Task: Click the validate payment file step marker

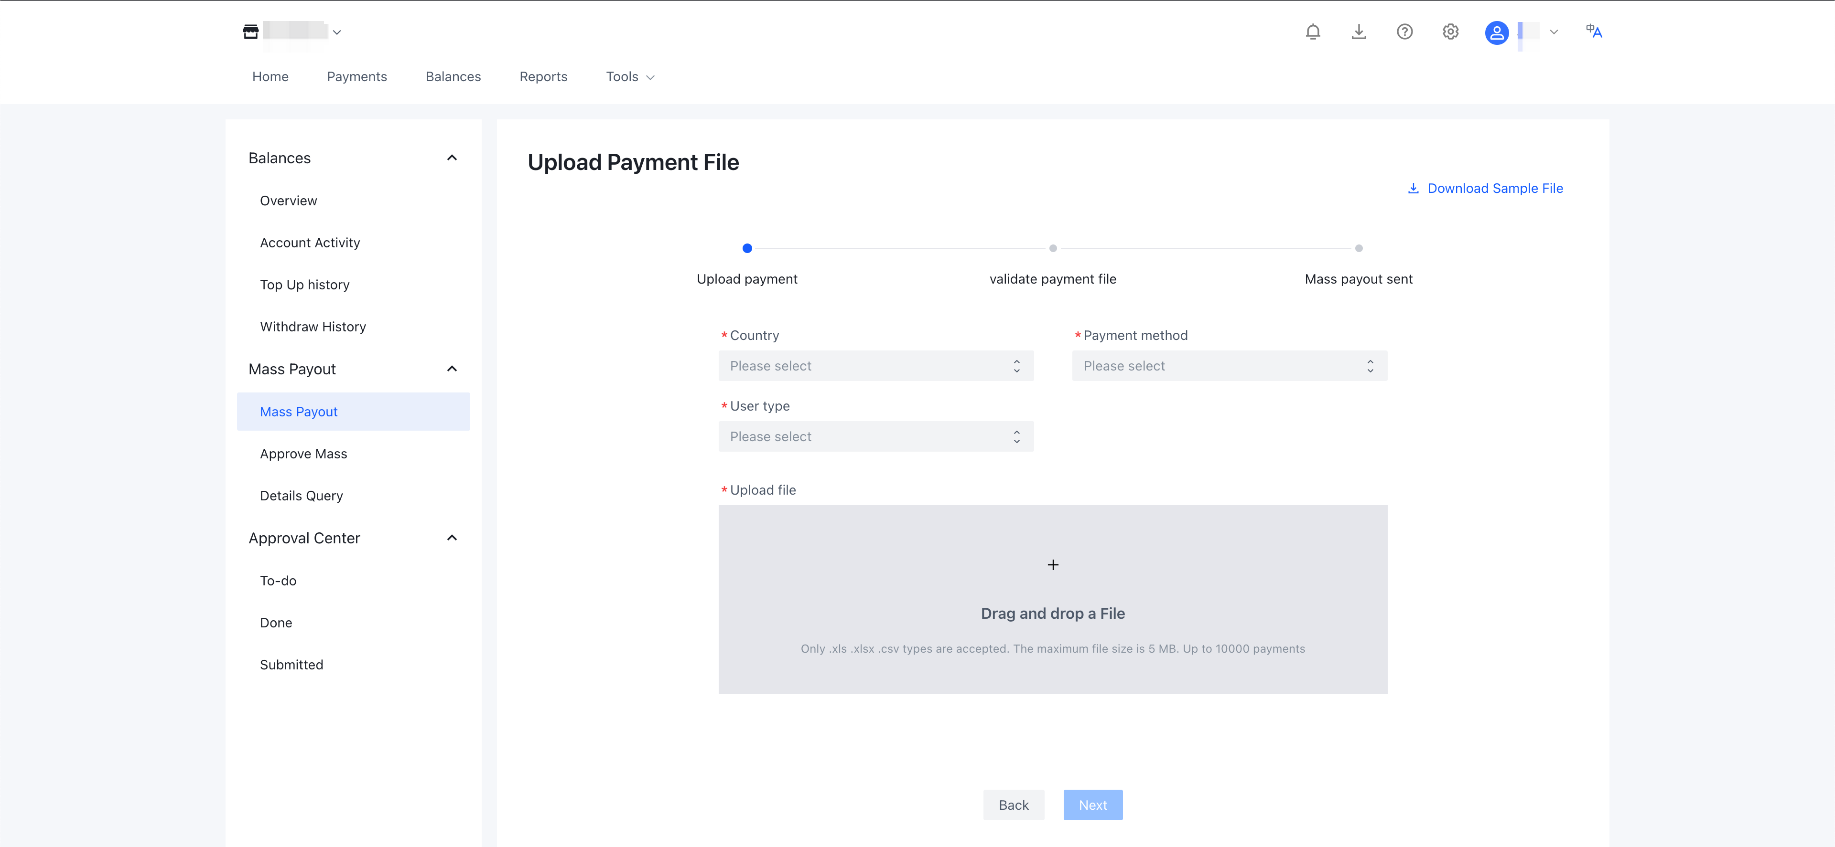Action: tap(1053, 248)
